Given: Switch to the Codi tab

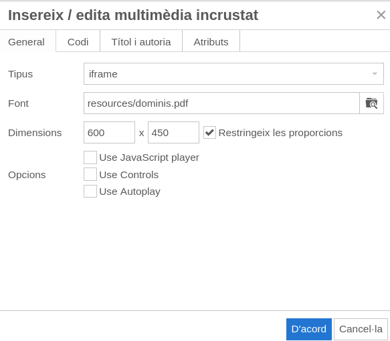Looking at the screenshot, I should tap(78, 41).
